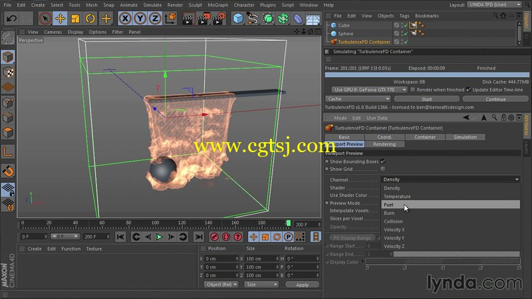Toggle Y axis lock
The image size is (532, 299).
click(x=140, y=19)
